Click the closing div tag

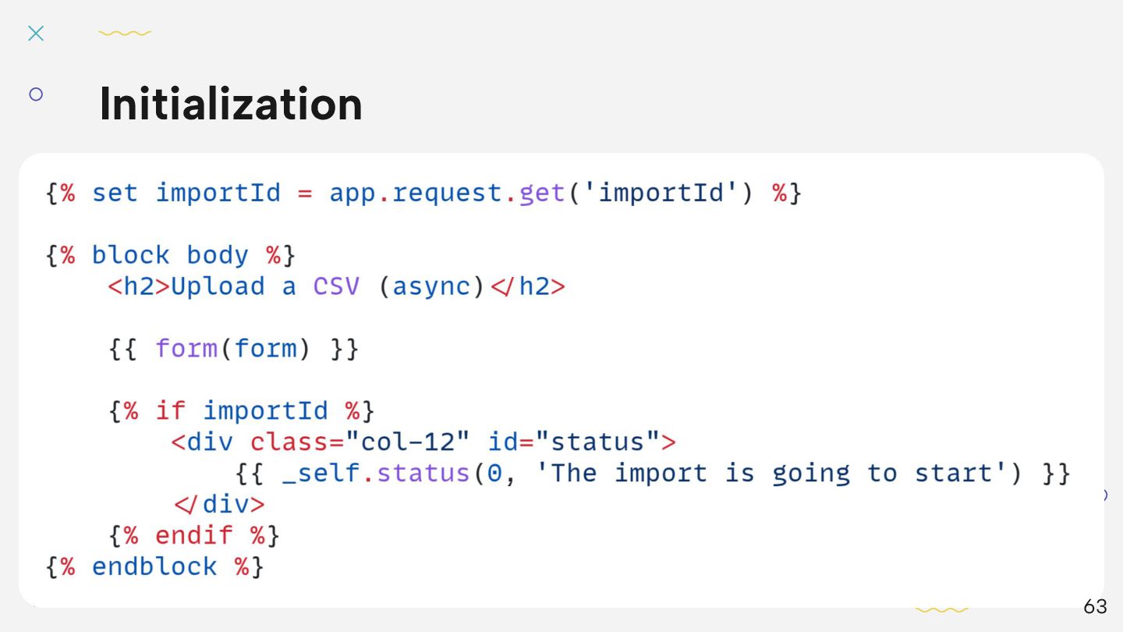point(219,504)
